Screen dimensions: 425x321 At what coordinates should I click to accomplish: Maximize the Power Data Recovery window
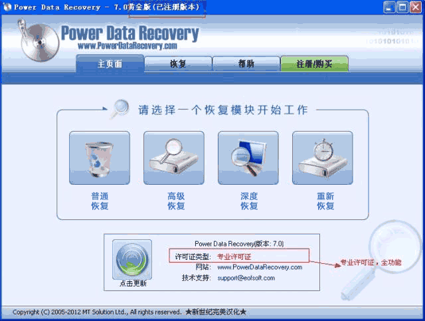pyautogui.click(x=402, y=7)
